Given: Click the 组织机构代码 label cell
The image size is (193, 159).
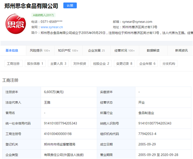Looking at the screenshot, I should pos(116,134).
